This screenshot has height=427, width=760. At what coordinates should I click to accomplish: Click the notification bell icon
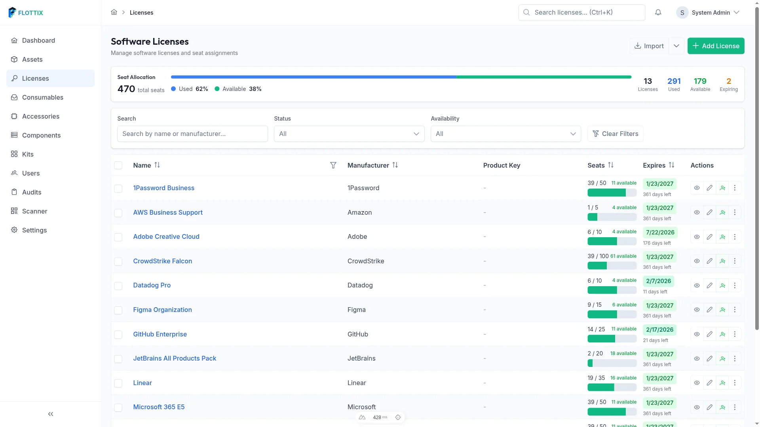click(x=658, y=13)
